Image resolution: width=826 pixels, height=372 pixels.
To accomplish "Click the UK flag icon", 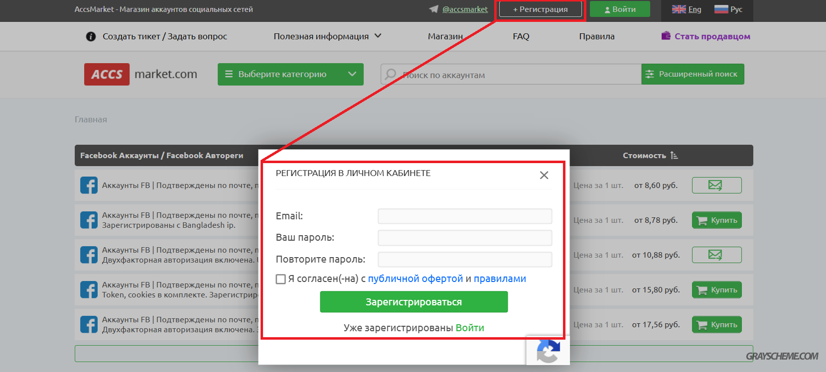I will coord(679,9).
